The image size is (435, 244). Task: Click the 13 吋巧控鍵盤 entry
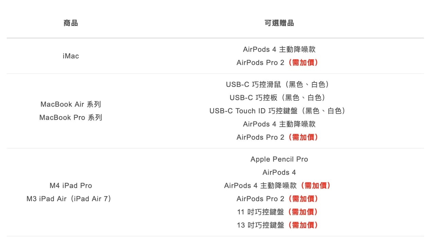point(261,225)
